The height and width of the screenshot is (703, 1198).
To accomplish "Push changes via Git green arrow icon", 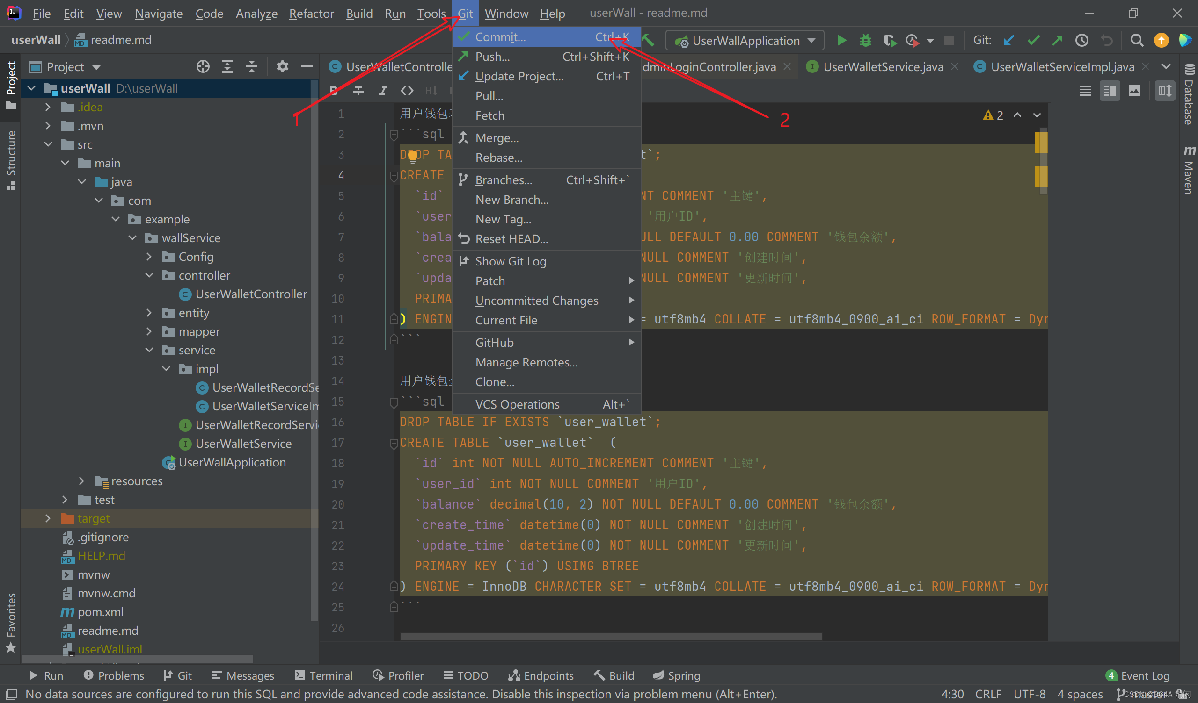I will (1057, 40).
